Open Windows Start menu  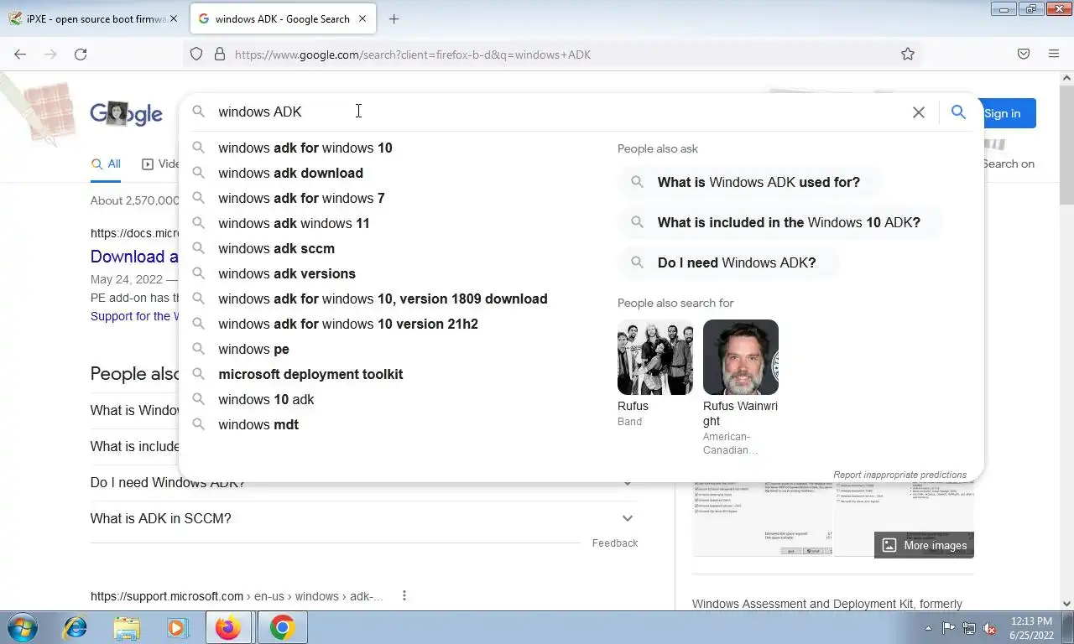(22, 627)
